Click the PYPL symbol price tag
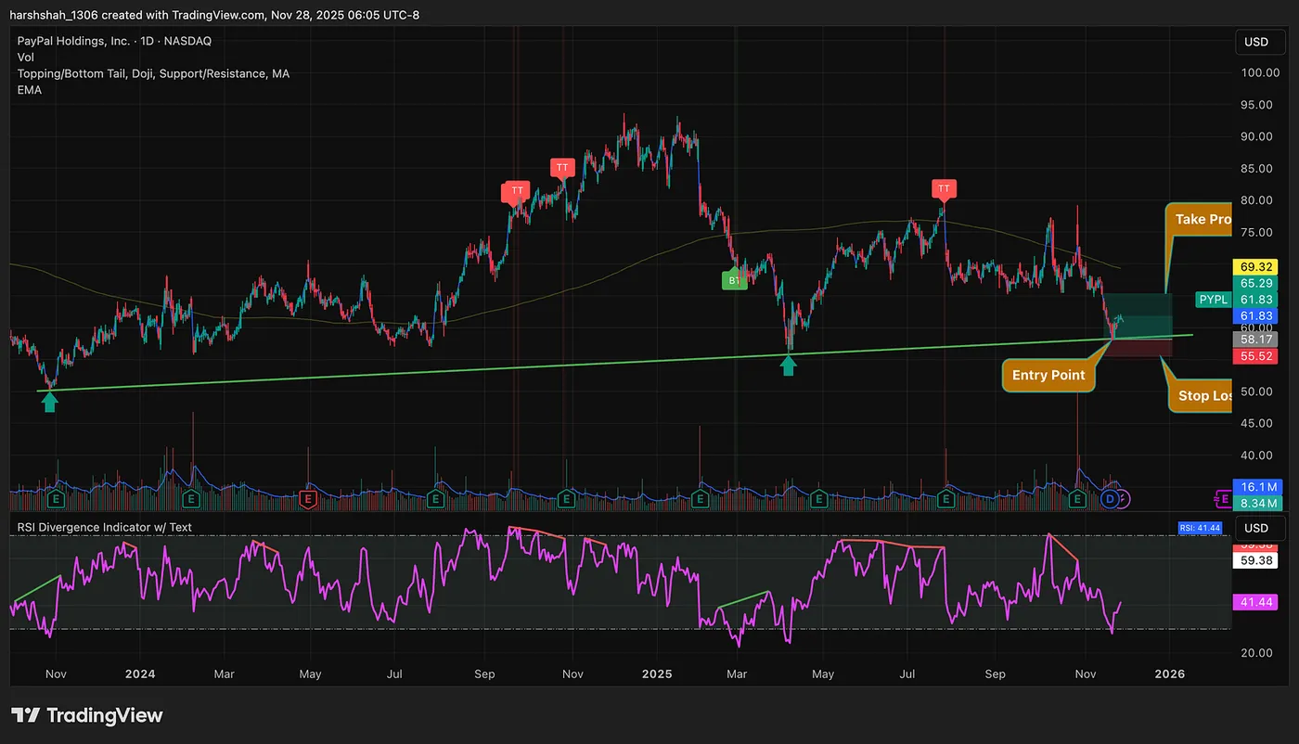The height and width of the screenshot is (744, 1299). (x=1212, y=300)
